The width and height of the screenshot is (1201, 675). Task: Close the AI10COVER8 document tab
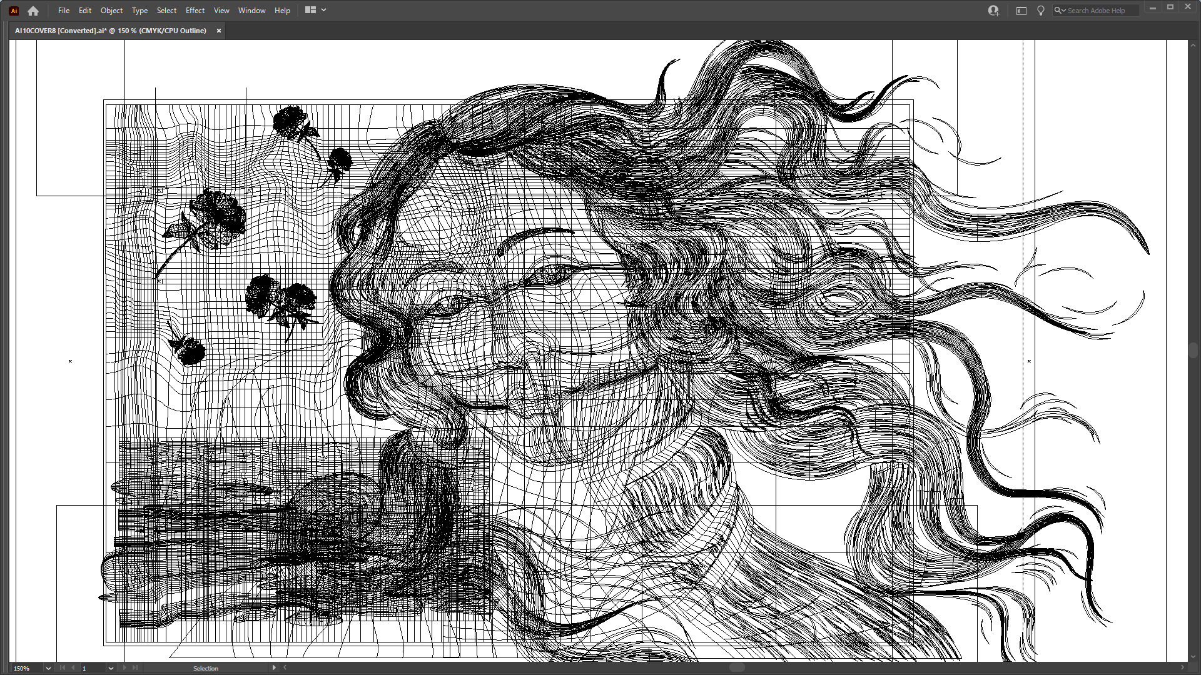coord(219,31)
